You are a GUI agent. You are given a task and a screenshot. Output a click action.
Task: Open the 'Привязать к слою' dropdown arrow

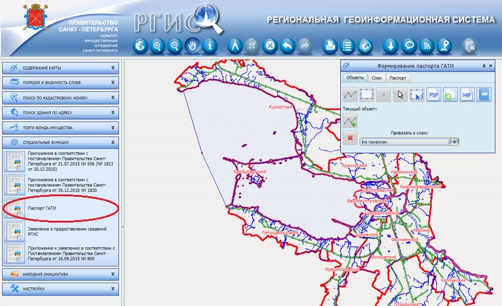(454, 142)
